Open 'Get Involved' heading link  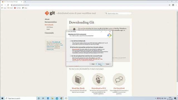(x=119, y=88)
